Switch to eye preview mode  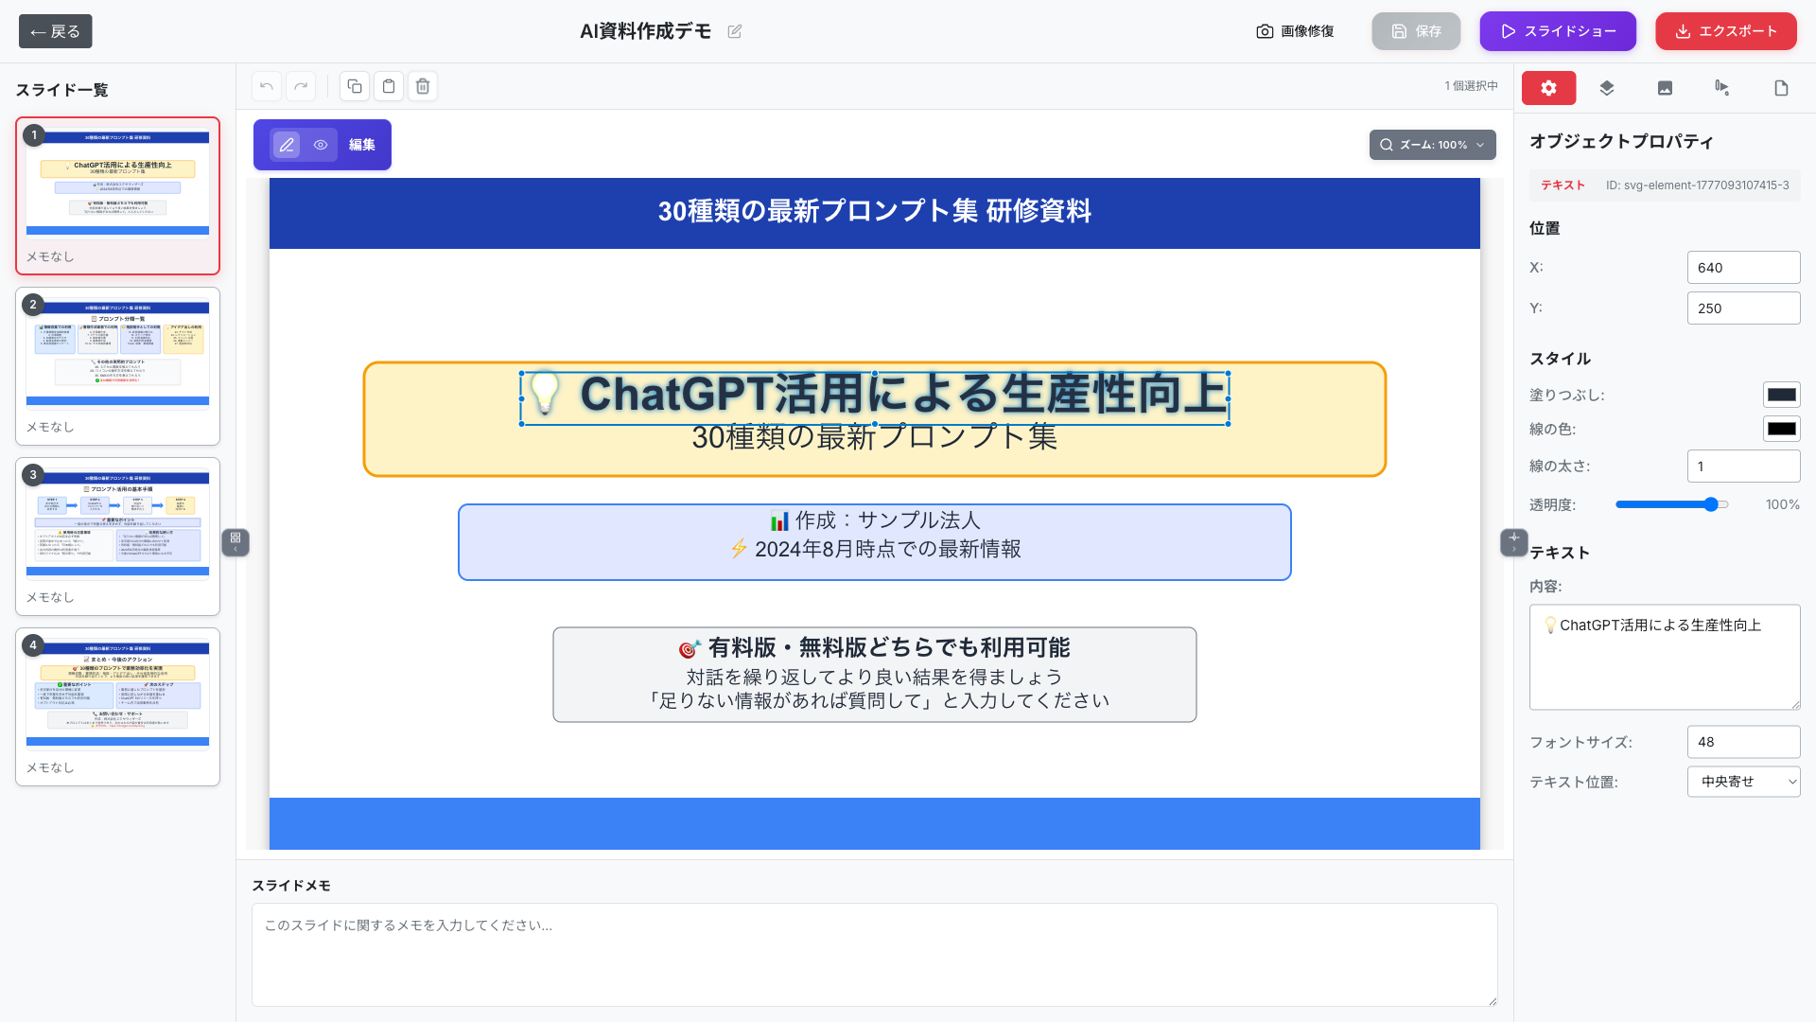click(321, 145)
